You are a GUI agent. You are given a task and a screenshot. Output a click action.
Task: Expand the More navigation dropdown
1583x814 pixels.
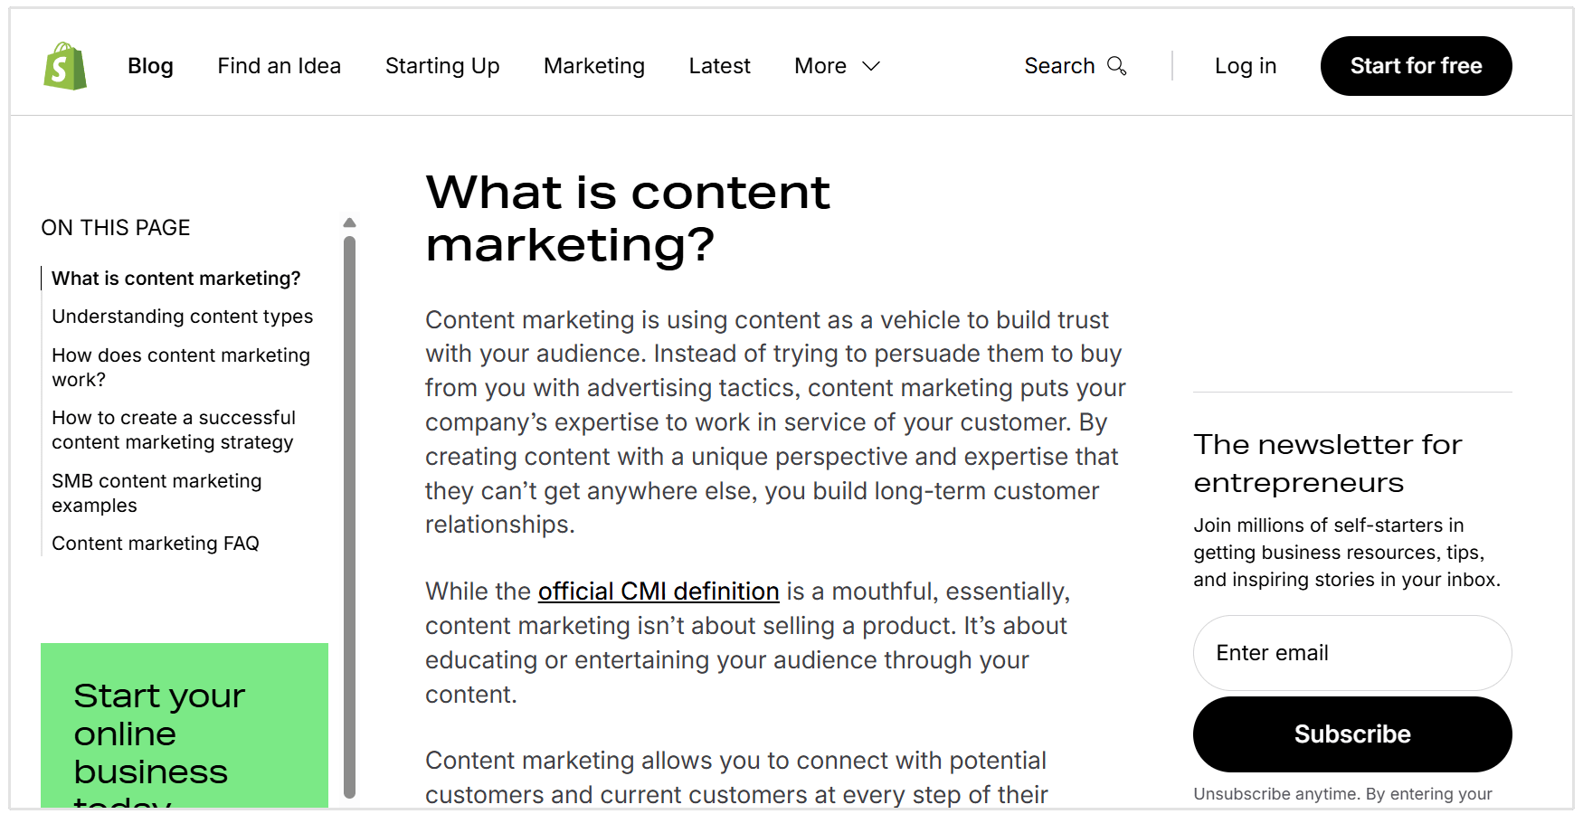[x=819, y=66]
